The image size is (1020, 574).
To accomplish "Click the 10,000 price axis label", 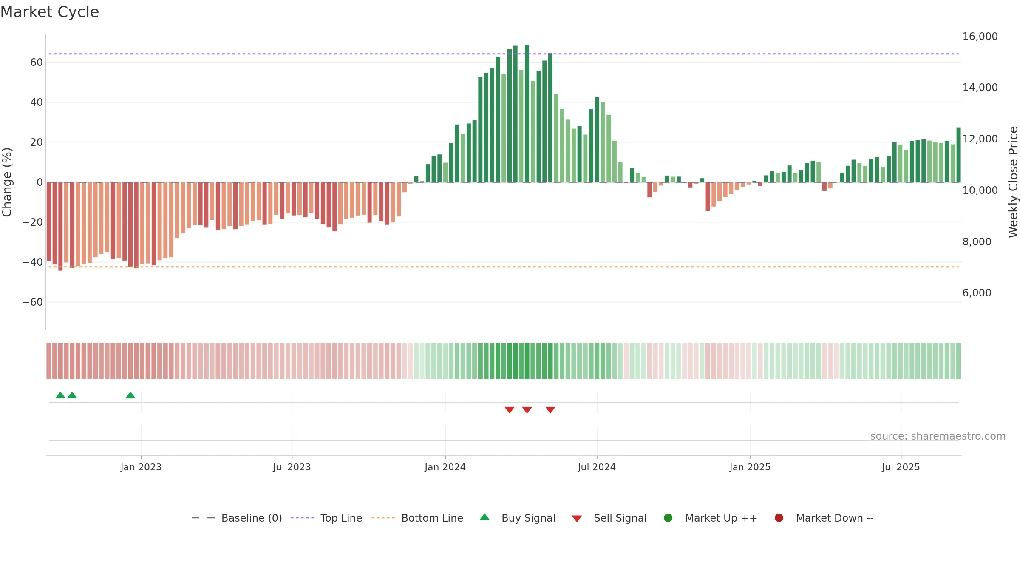I will 980,190.
